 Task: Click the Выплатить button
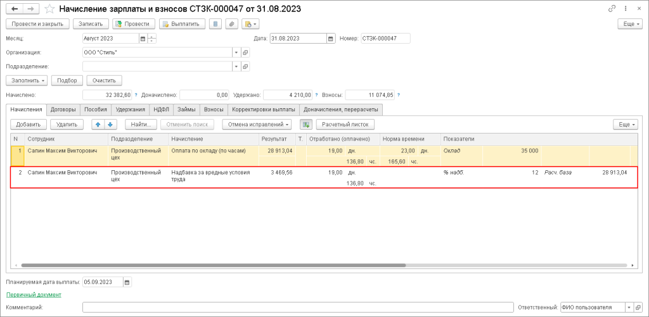(x=183, y=24)
